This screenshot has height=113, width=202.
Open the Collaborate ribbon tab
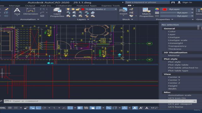tap(64, 6)
